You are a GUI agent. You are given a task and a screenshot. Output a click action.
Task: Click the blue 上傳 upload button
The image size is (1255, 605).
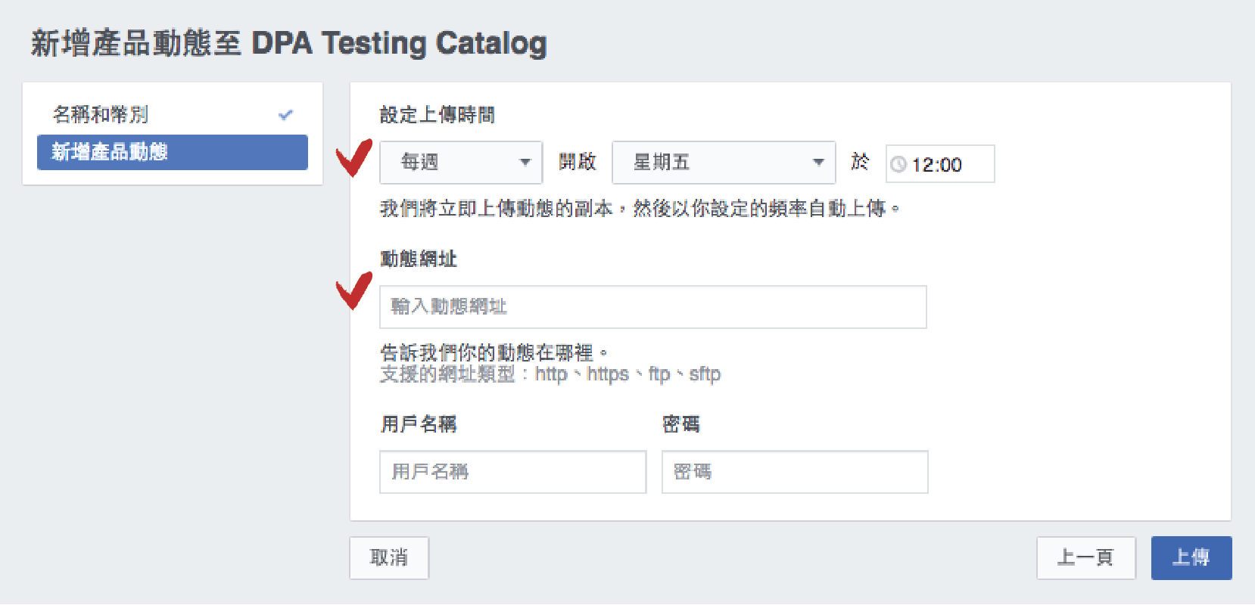tap(1191, 558)
